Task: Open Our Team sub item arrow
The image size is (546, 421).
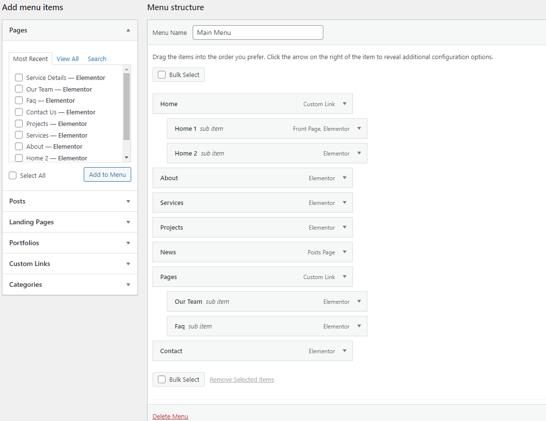Action: 359,301
